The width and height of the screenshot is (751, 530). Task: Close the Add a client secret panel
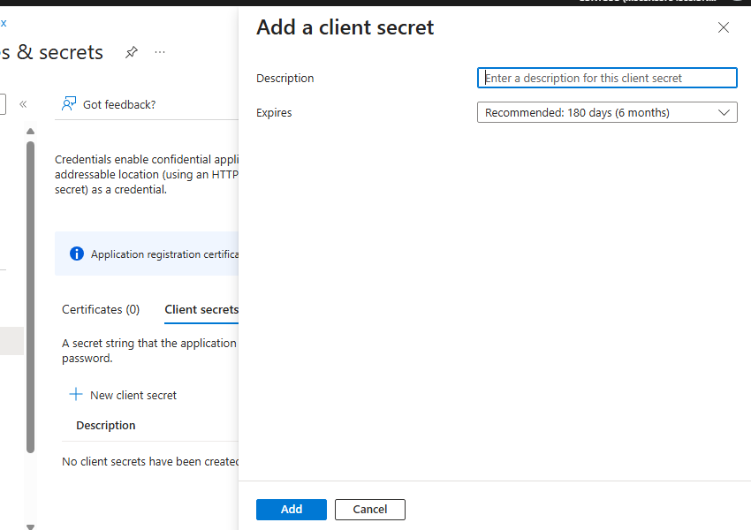[724, 27]
